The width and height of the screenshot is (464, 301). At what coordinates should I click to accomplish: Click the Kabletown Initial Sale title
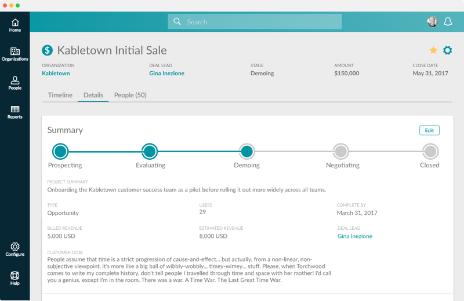(x=112, y=50)
